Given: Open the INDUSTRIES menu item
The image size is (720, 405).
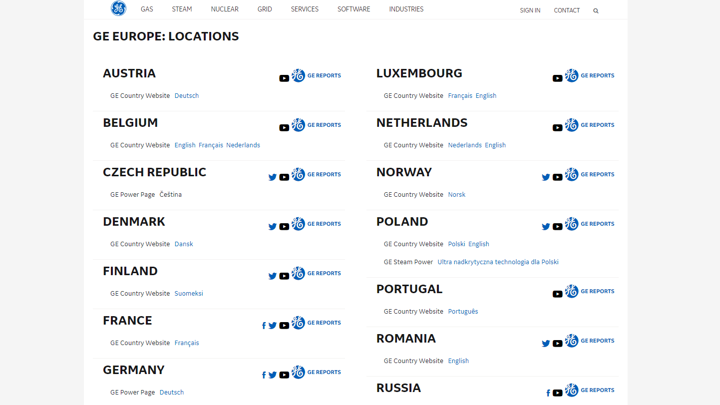Looking at the screenshot, I should tap(406, 9).
